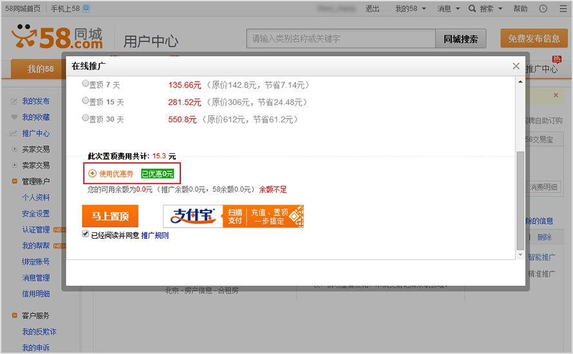Click the dialog scrollbar up arrow

(x=520, y=82)
